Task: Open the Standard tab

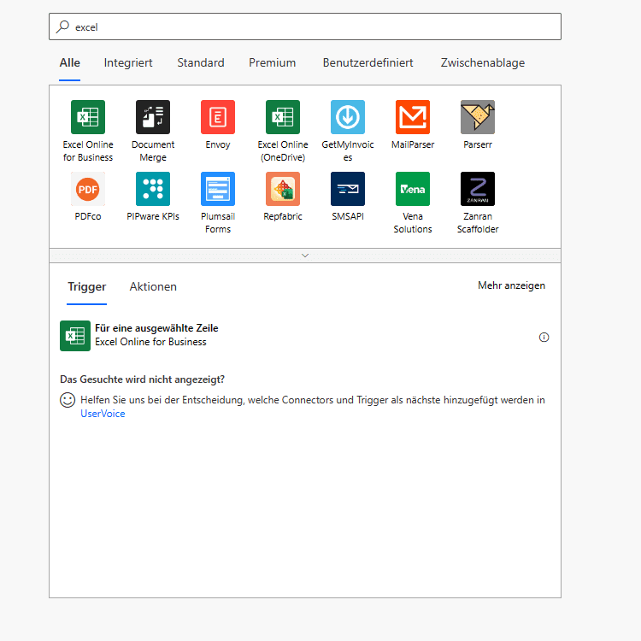Action: point(201,63)
